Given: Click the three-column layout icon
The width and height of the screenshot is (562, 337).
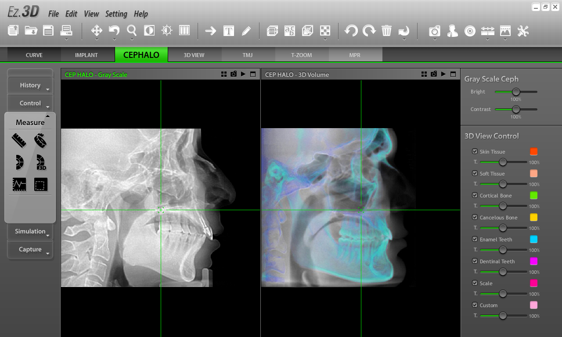Looking at the screenshot, I should tap(184, 30).
